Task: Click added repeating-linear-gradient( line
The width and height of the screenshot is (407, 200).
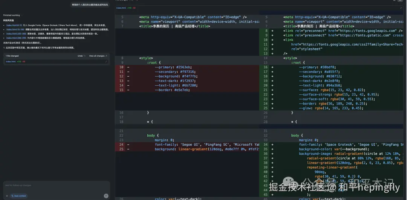Action: [333, 167]
